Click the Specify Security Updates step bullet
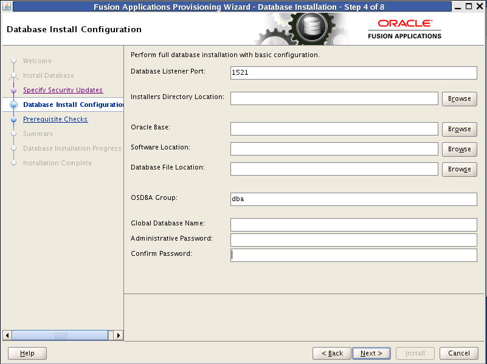The height and width of the screenshot is (364, 487). click(x=13, y=91)
